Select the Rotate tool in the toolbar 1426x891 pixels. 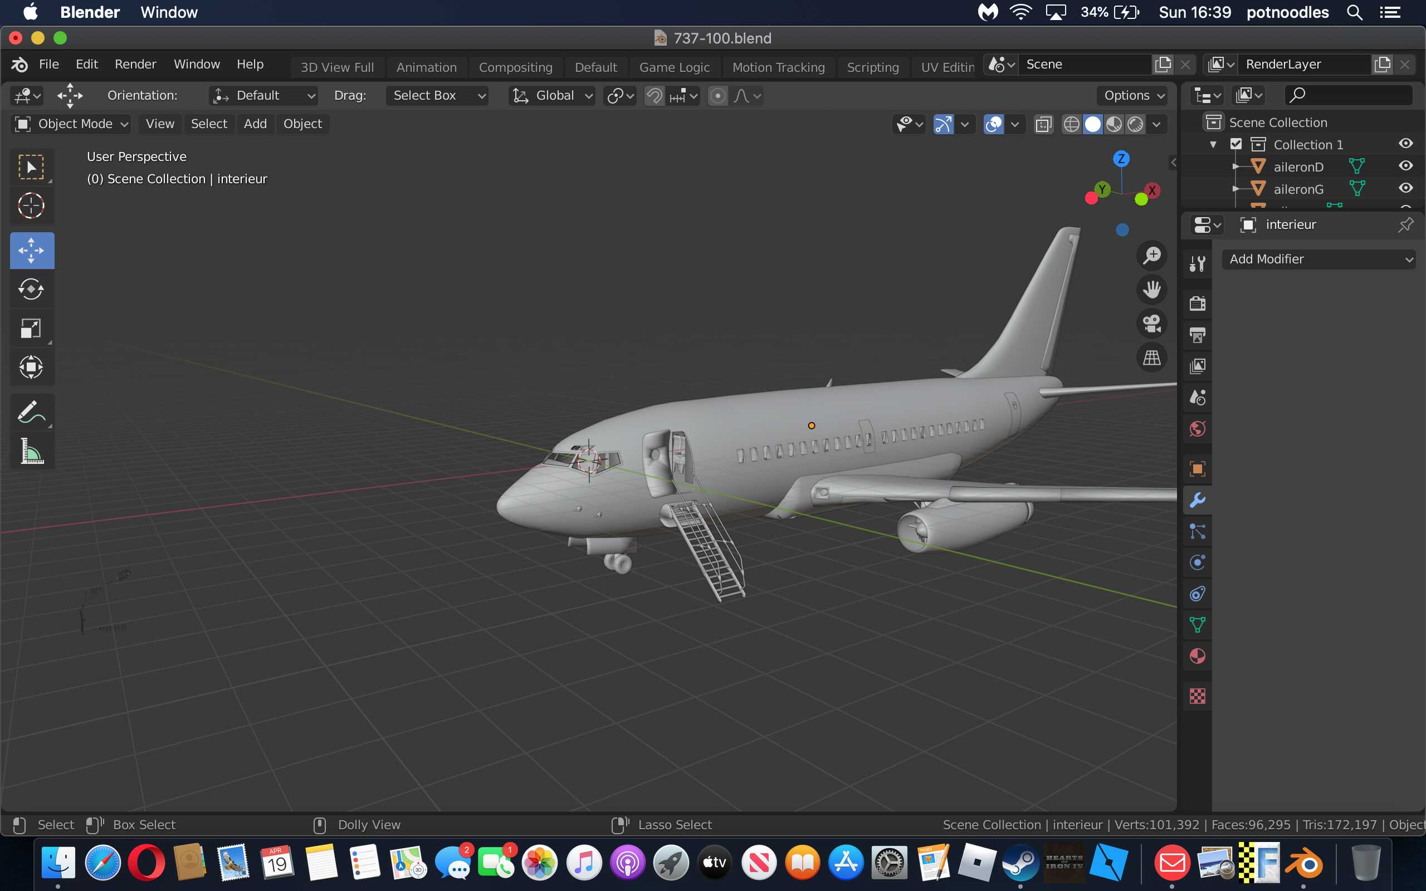tap(32, 290)
